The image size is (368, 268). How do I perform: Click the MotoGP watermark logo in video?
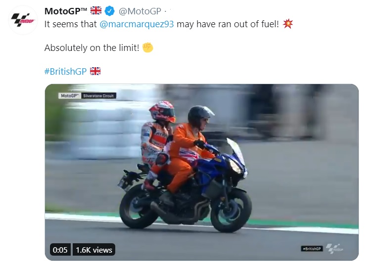(334, 249)
